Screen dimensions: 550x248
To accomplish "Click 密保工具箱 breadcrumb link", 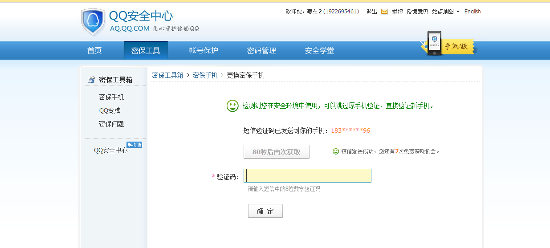I will (167, 75).
